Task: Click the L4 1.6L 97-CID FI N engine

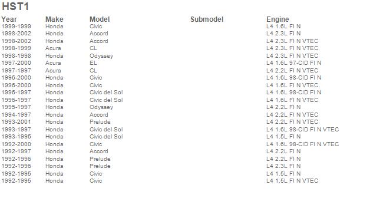Action: coord(294,63)
